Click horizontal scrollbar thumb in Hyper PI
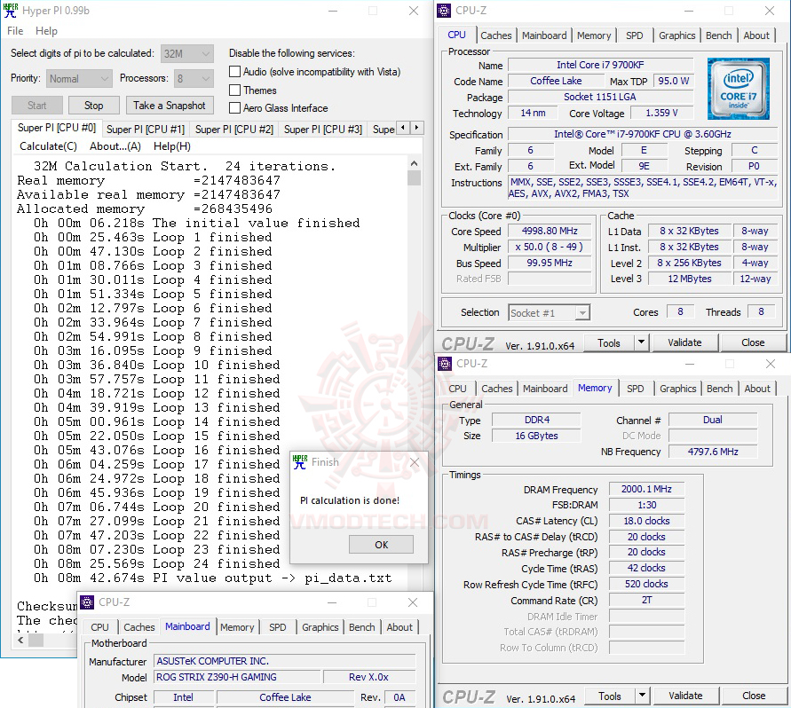 click(36, 640)
